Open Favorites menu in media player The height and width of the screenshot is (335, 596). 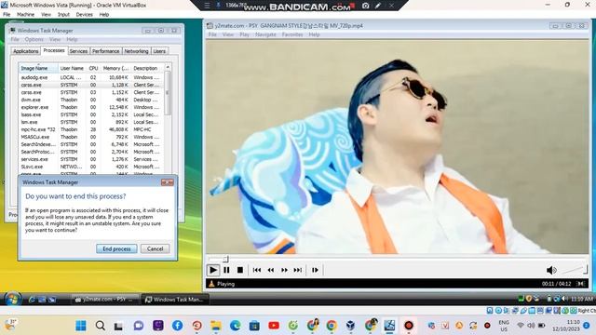(x=292, y=34)
